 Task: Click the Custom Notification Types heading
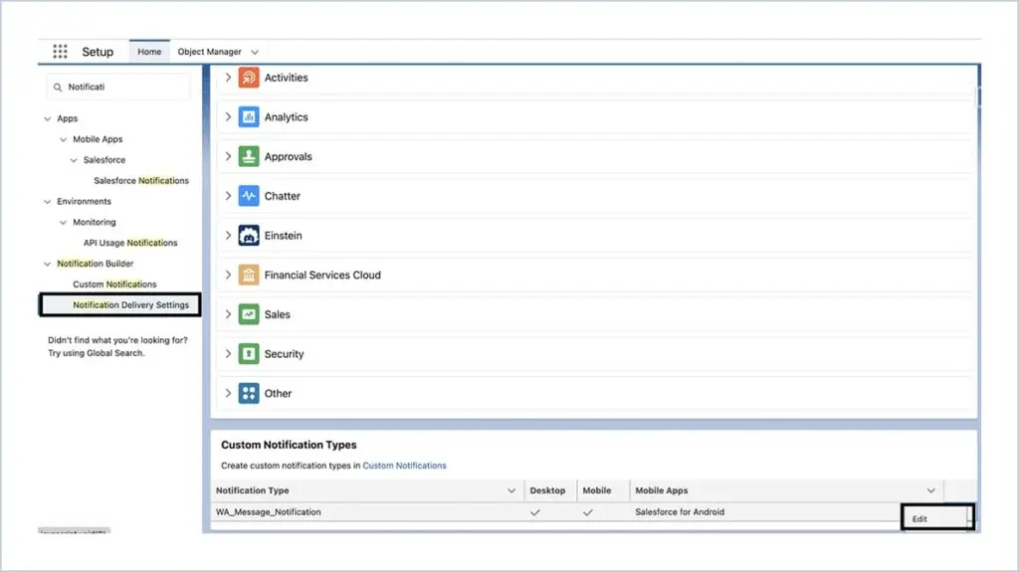pos(289,445)
